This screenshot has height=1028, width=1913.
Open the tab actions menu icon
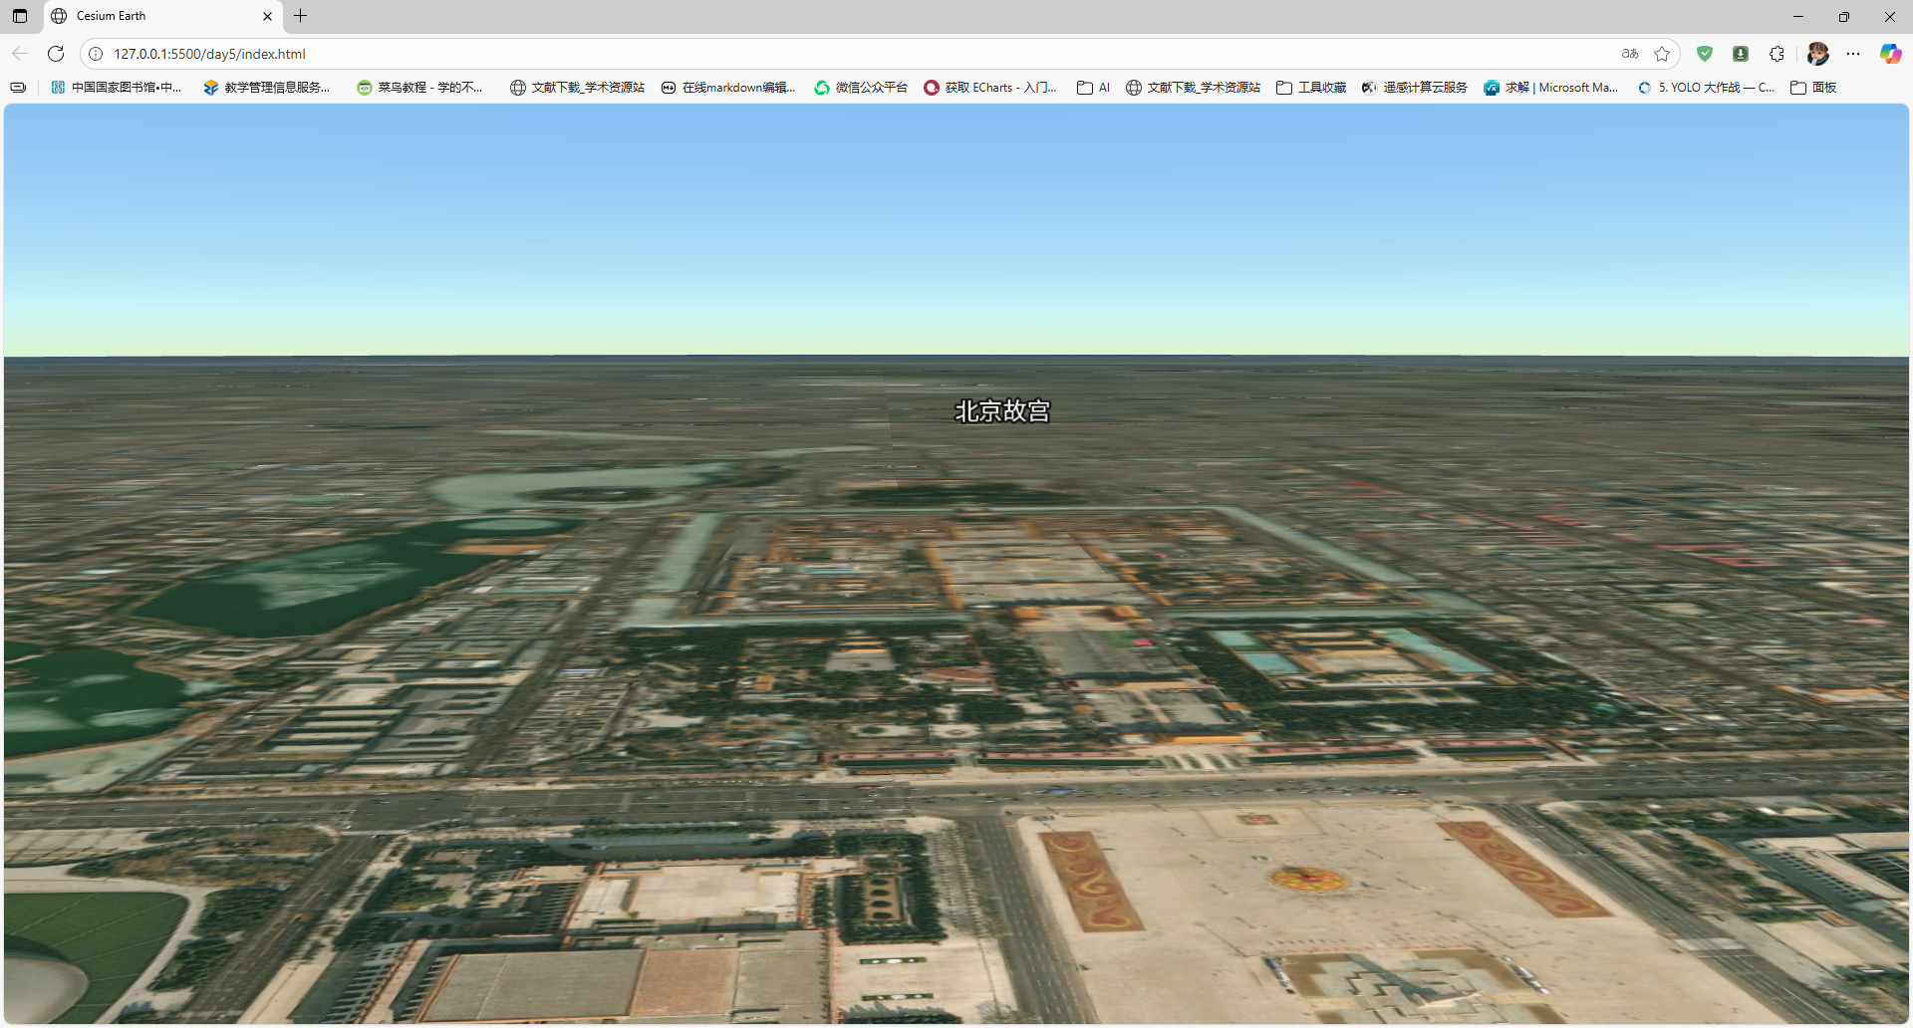[20, 16]
